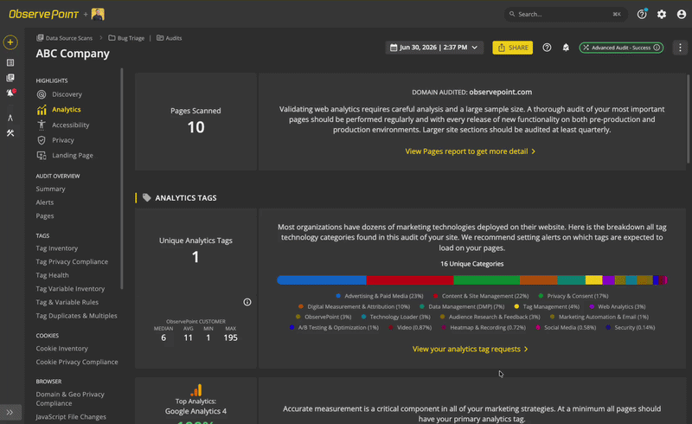Click the Accessibility person icon
This screenshot has width=692, height=424.
(x=42, y=125)
